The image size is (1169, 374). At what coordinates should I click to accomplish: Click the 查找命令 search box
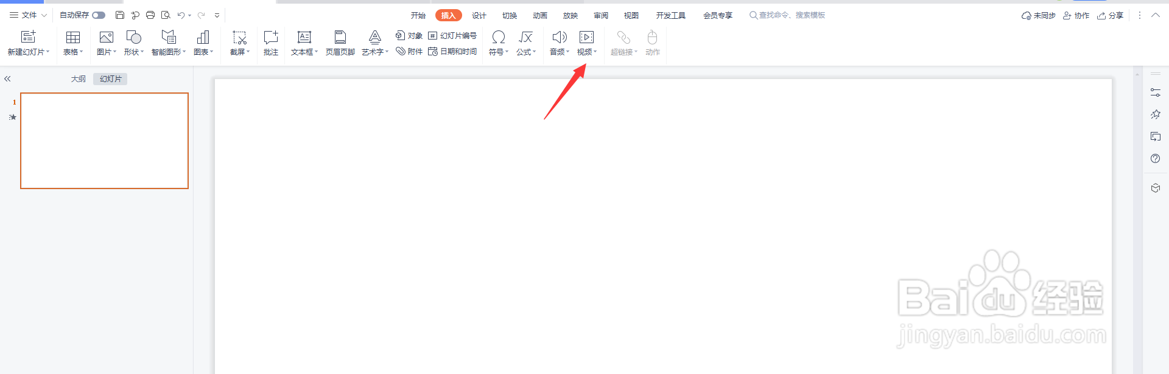(x=787, y=15)
